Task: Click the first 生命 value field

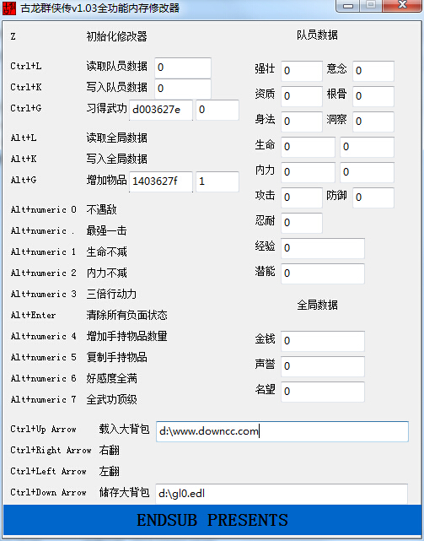Action: [x=308, y=147]
